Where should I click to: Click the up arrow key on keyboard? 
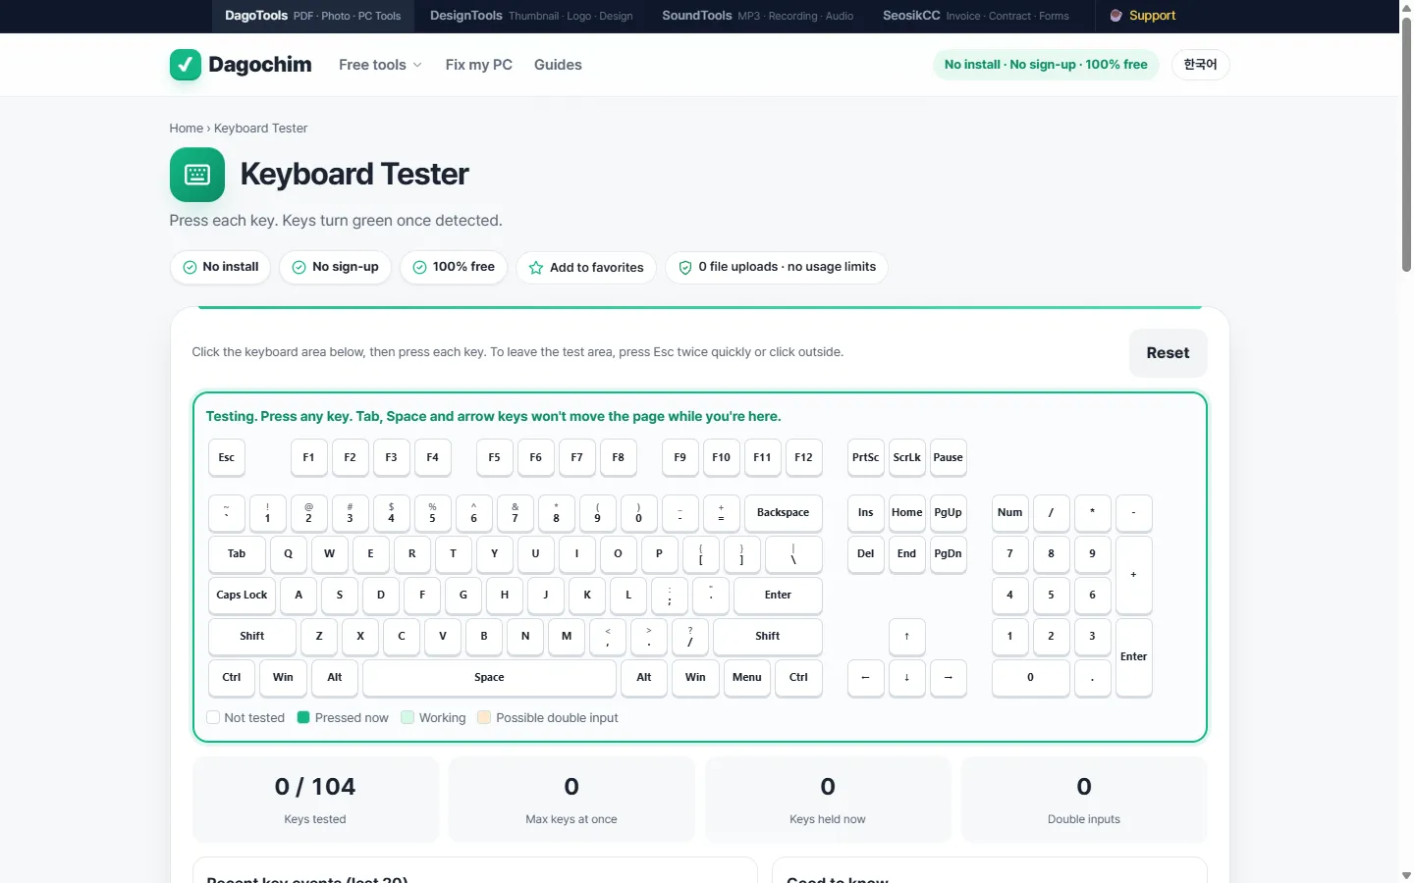pyautogui.click(x=907, y=637)
